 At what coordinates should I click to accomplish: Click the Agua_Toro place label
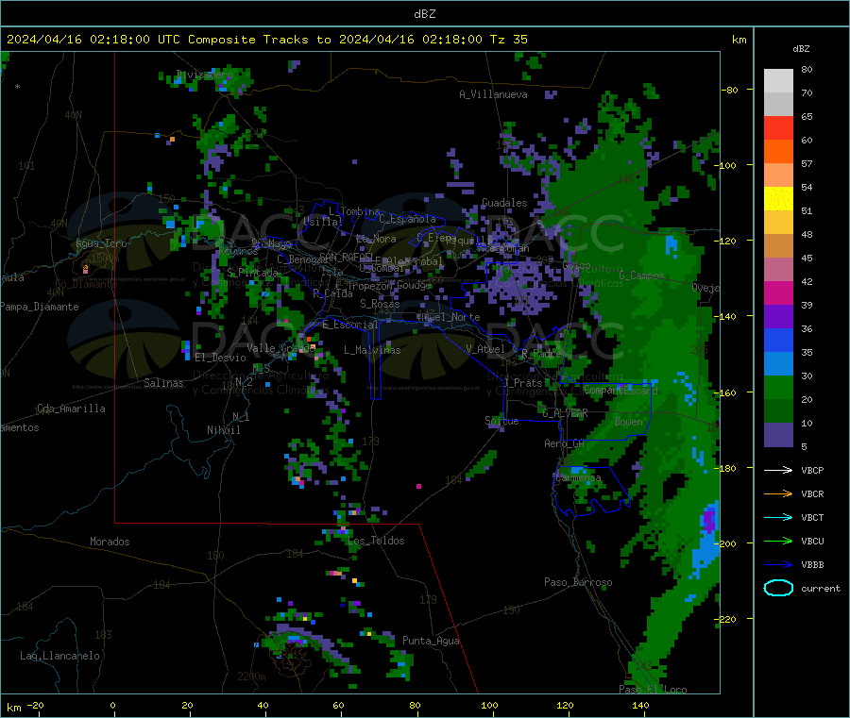pos(101,243)
